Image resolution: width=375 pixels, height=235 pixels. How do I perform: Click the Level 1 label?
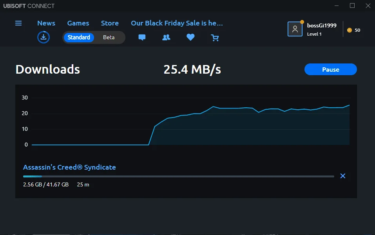click(x=314, y=34)
